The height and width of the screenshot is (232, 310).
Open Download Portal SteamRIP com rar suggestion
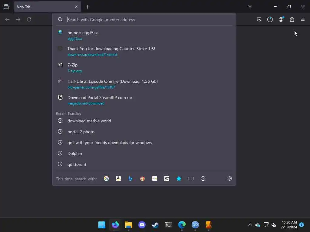[x=144, y=100]
